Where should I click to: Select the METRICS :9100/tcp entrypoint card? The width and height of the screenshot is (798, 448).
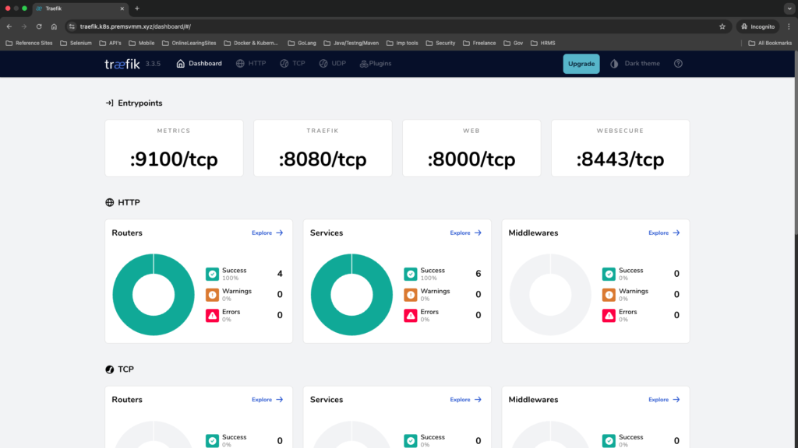tap(174, 149)
